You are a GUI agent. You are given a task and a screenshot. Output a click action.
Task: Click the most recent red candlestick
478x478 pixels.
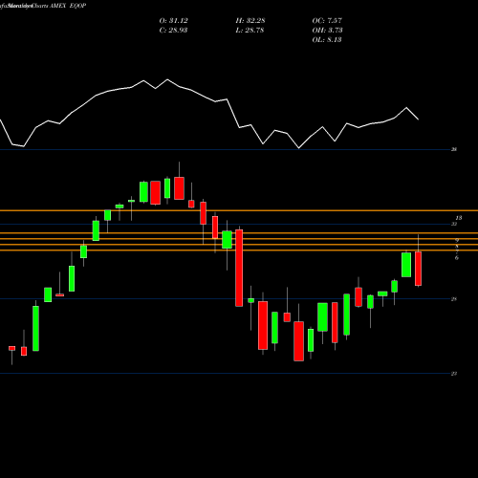(418, 269)
